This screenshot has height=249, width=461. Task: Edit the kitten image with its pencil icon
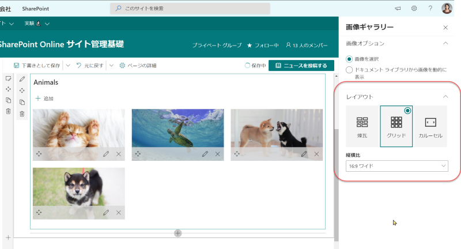(106, 154)
